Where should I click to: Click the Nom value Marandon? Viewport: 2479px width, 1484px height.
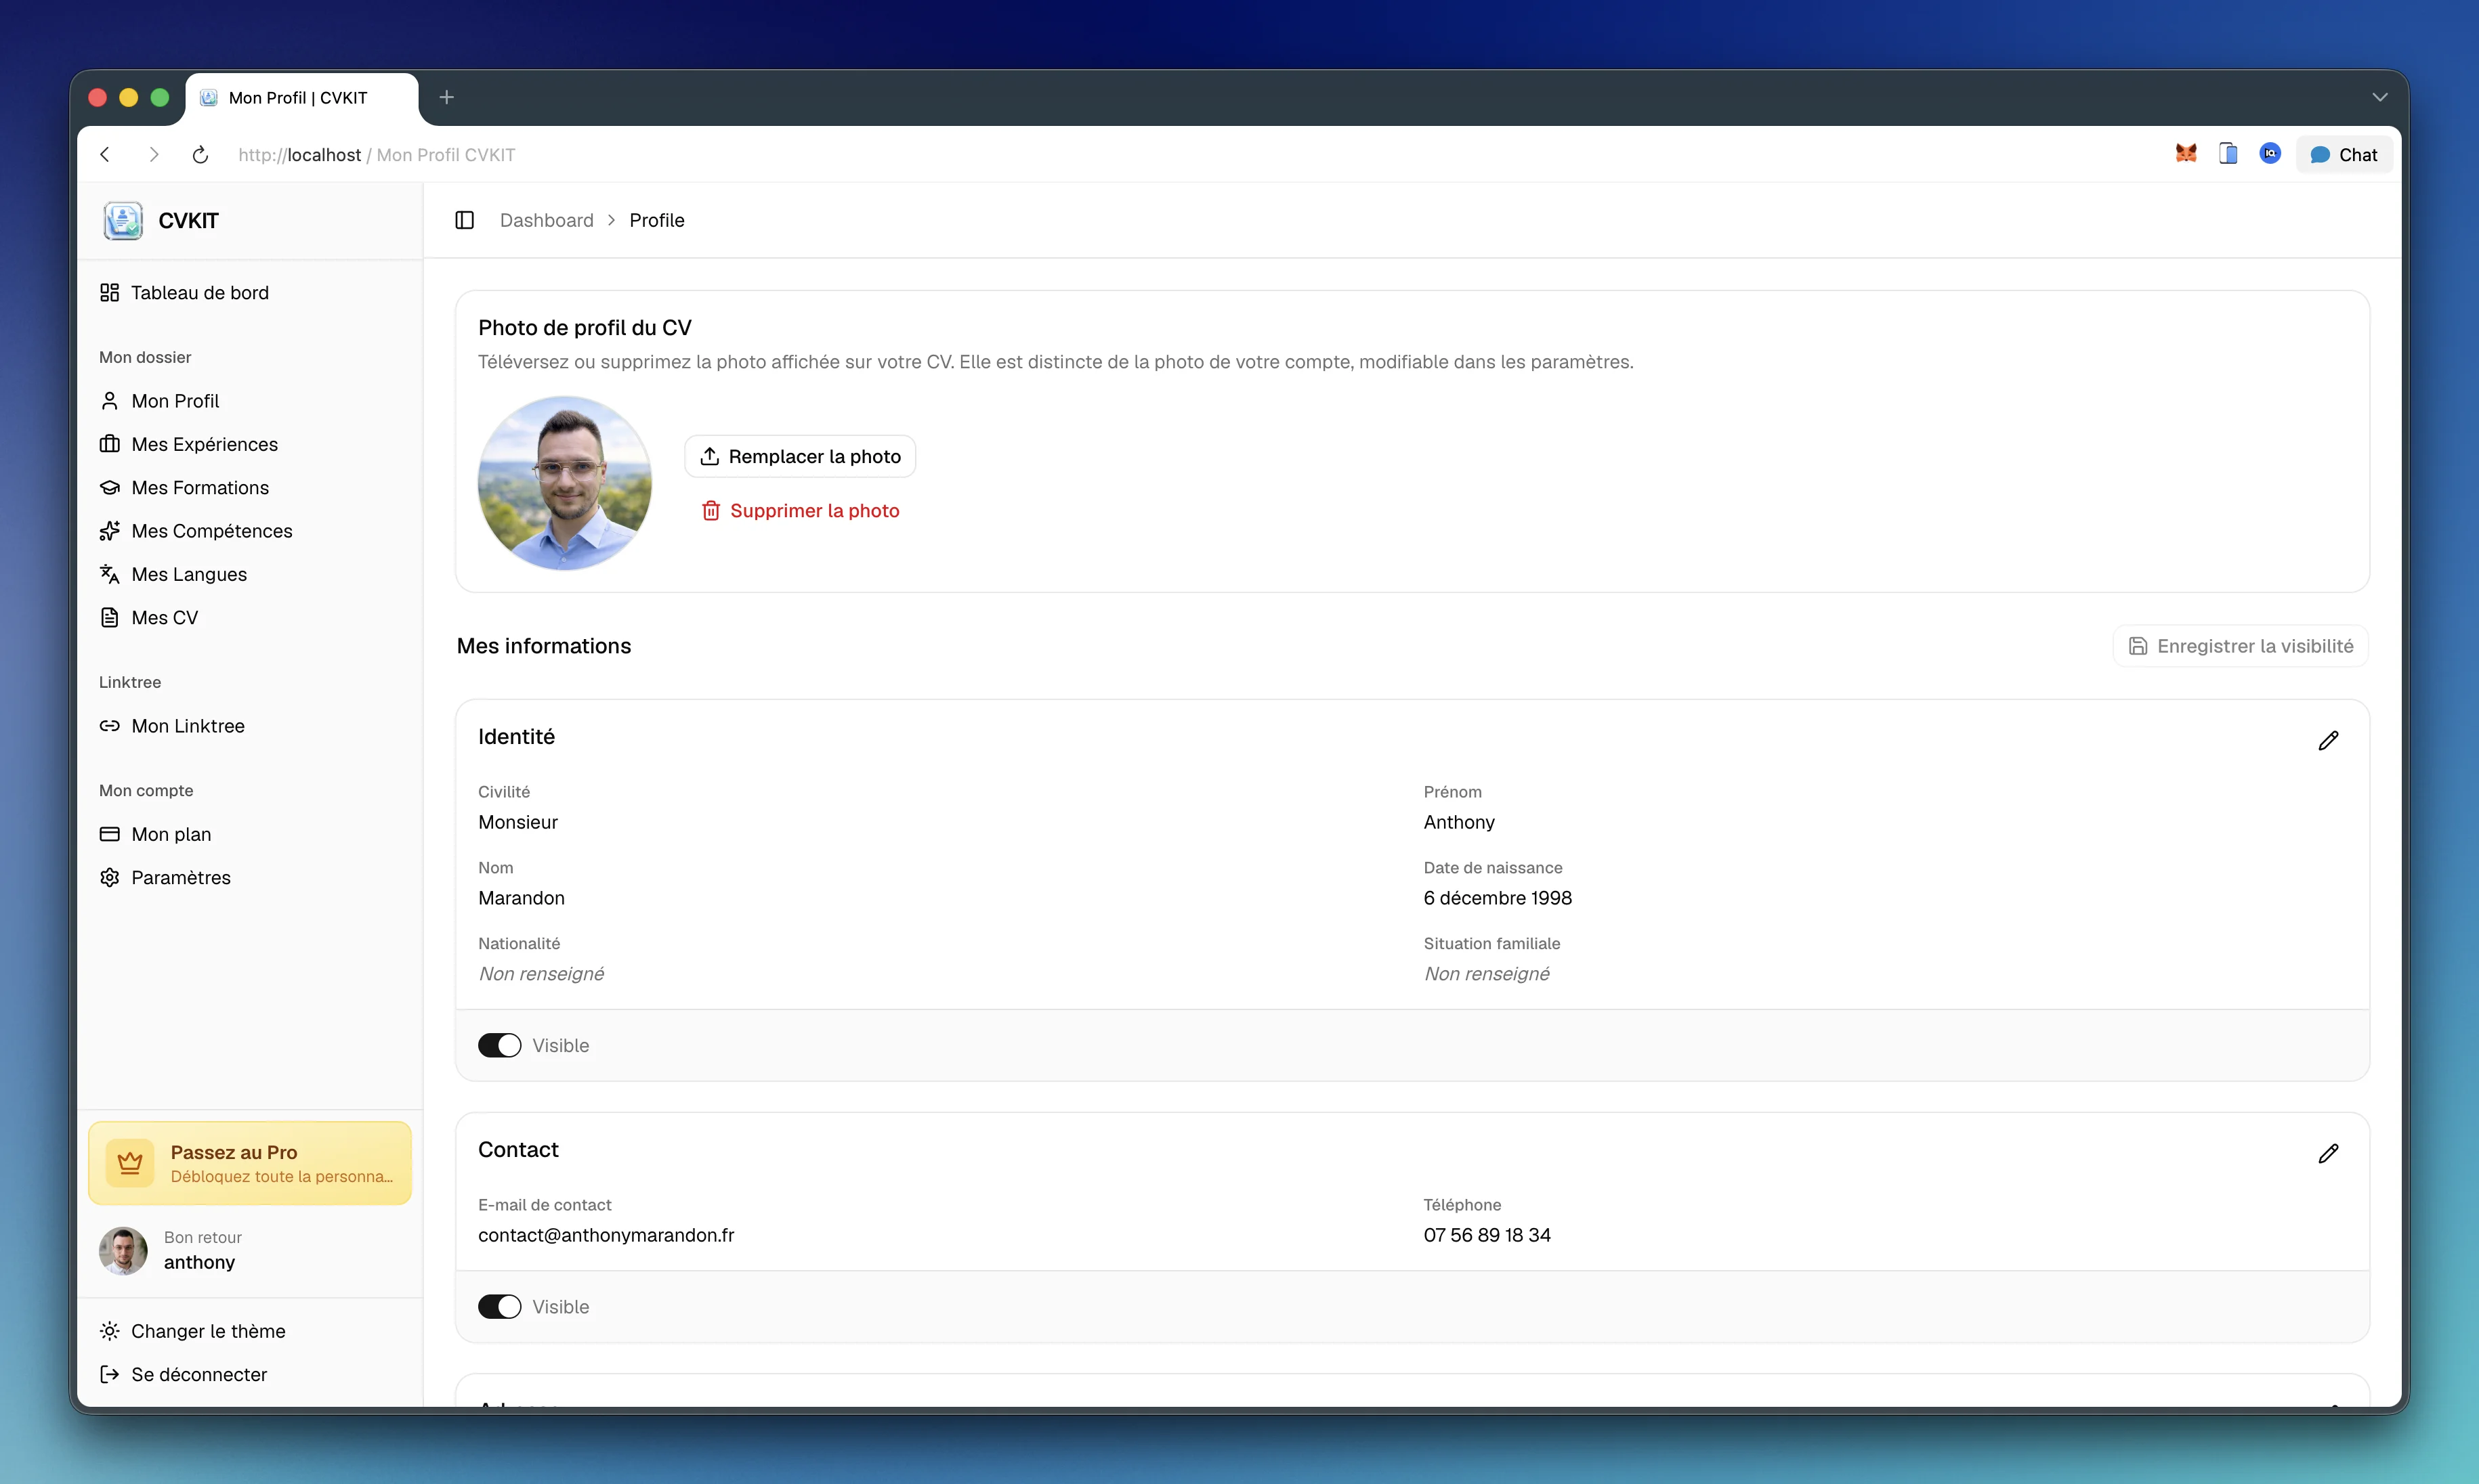(x=522, y=898)
